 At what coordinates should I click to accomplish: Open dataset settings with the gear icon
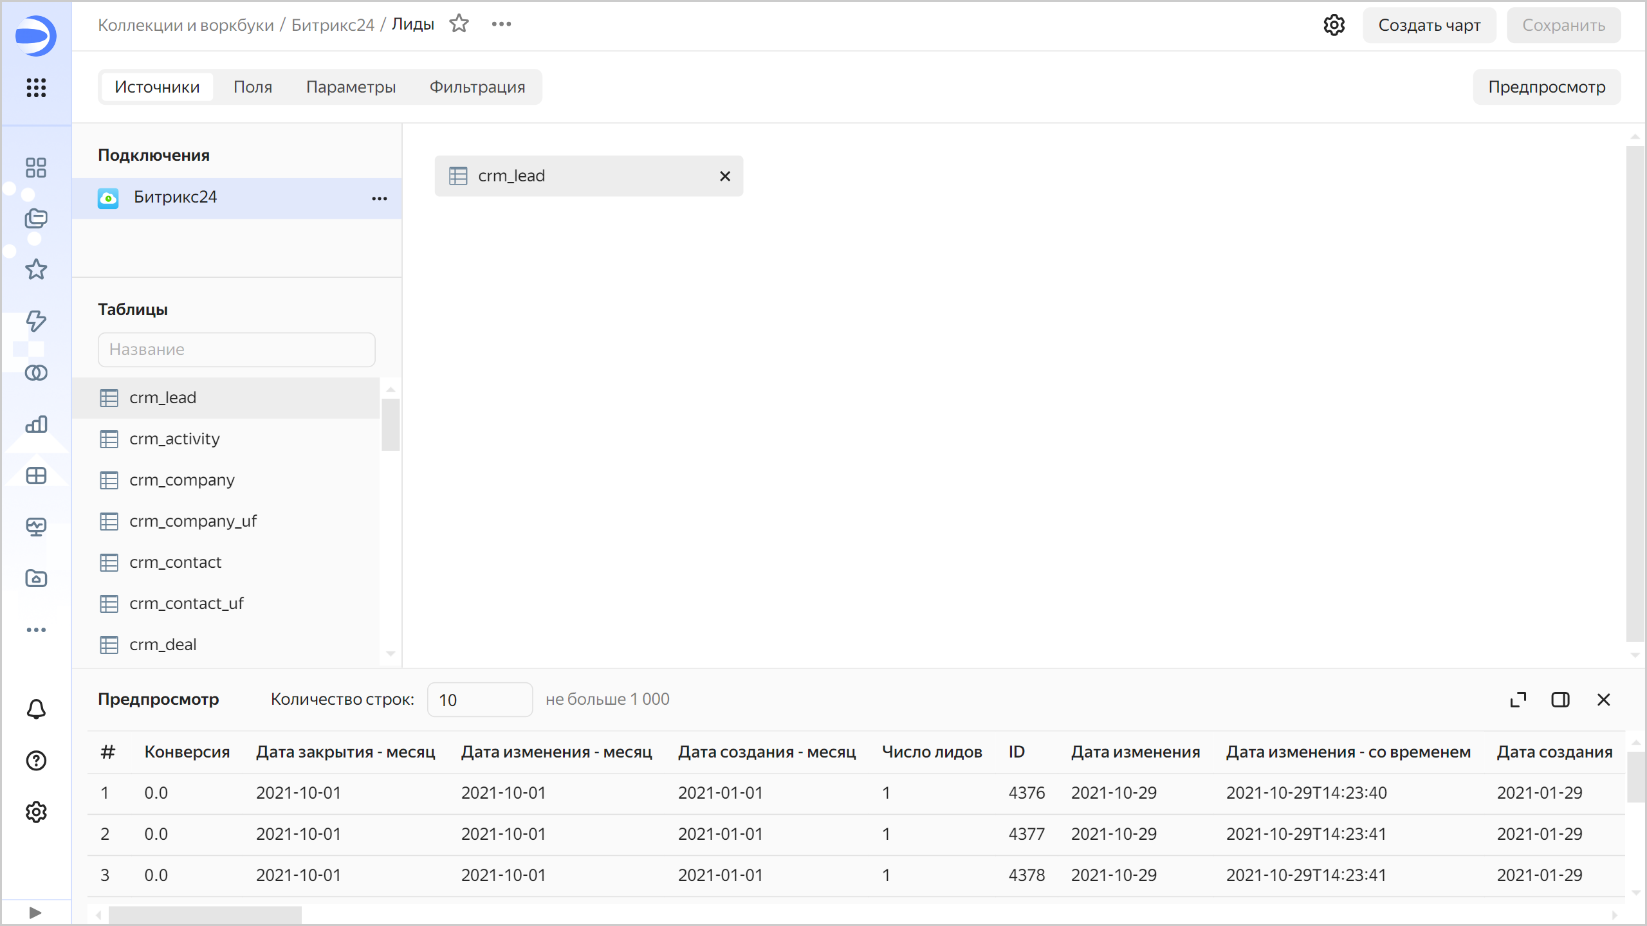[1334, 25]
